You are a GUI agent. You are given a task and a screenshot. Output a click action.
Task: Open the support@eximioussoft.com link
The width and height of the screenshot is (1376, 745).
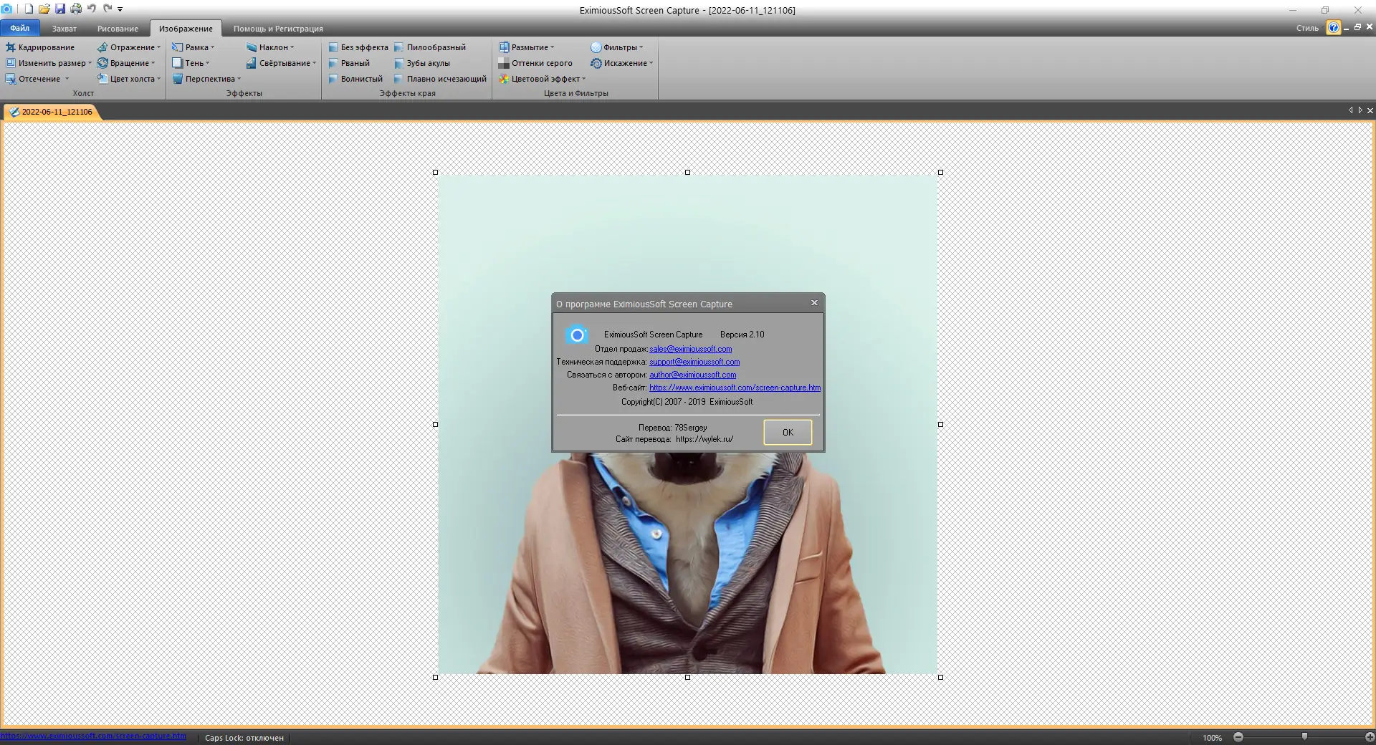coord(694,362)
